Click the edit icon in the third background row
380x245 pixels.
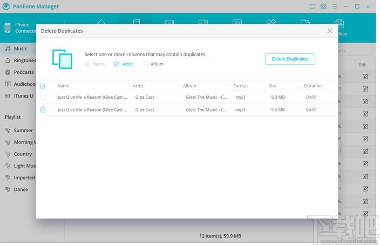pos(365,101)
